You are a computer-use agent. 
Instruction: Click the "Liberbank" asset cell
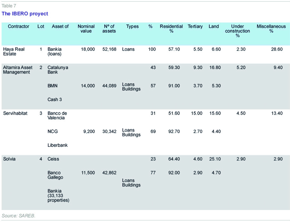pos(57,145)
